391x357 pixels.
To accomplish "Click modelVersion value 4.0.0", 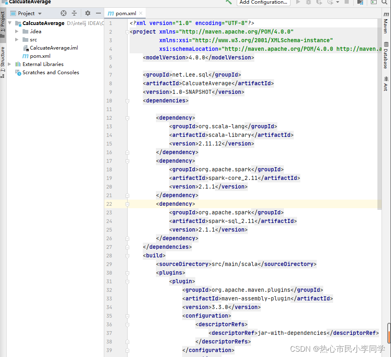I will (x=197, y=57).
